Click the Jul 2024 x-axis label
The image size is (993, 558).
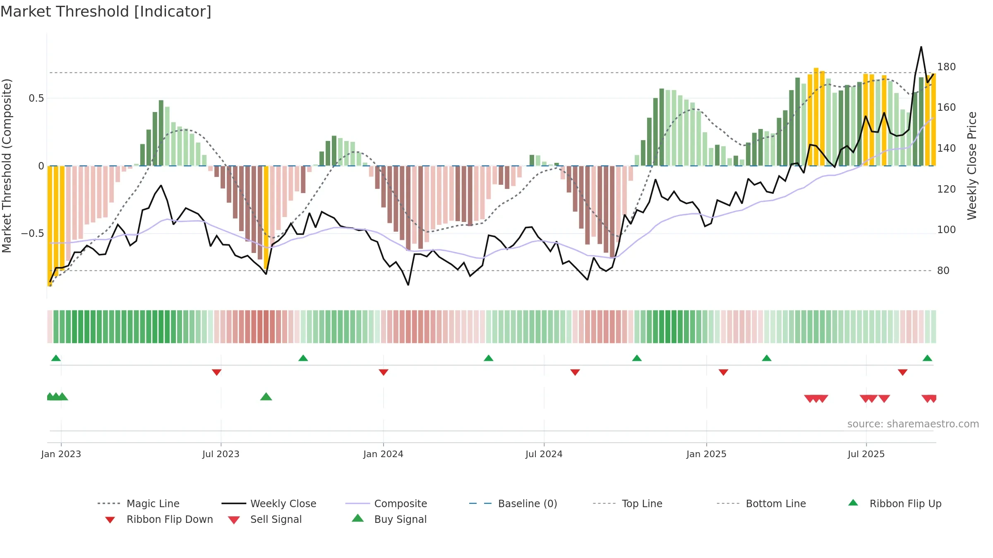click(544, 454)
